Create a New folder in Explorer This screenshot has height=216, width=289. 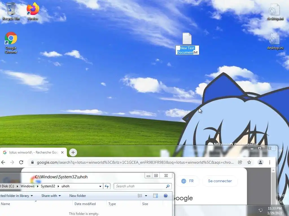pyautogui.click(x=78, y=196)
